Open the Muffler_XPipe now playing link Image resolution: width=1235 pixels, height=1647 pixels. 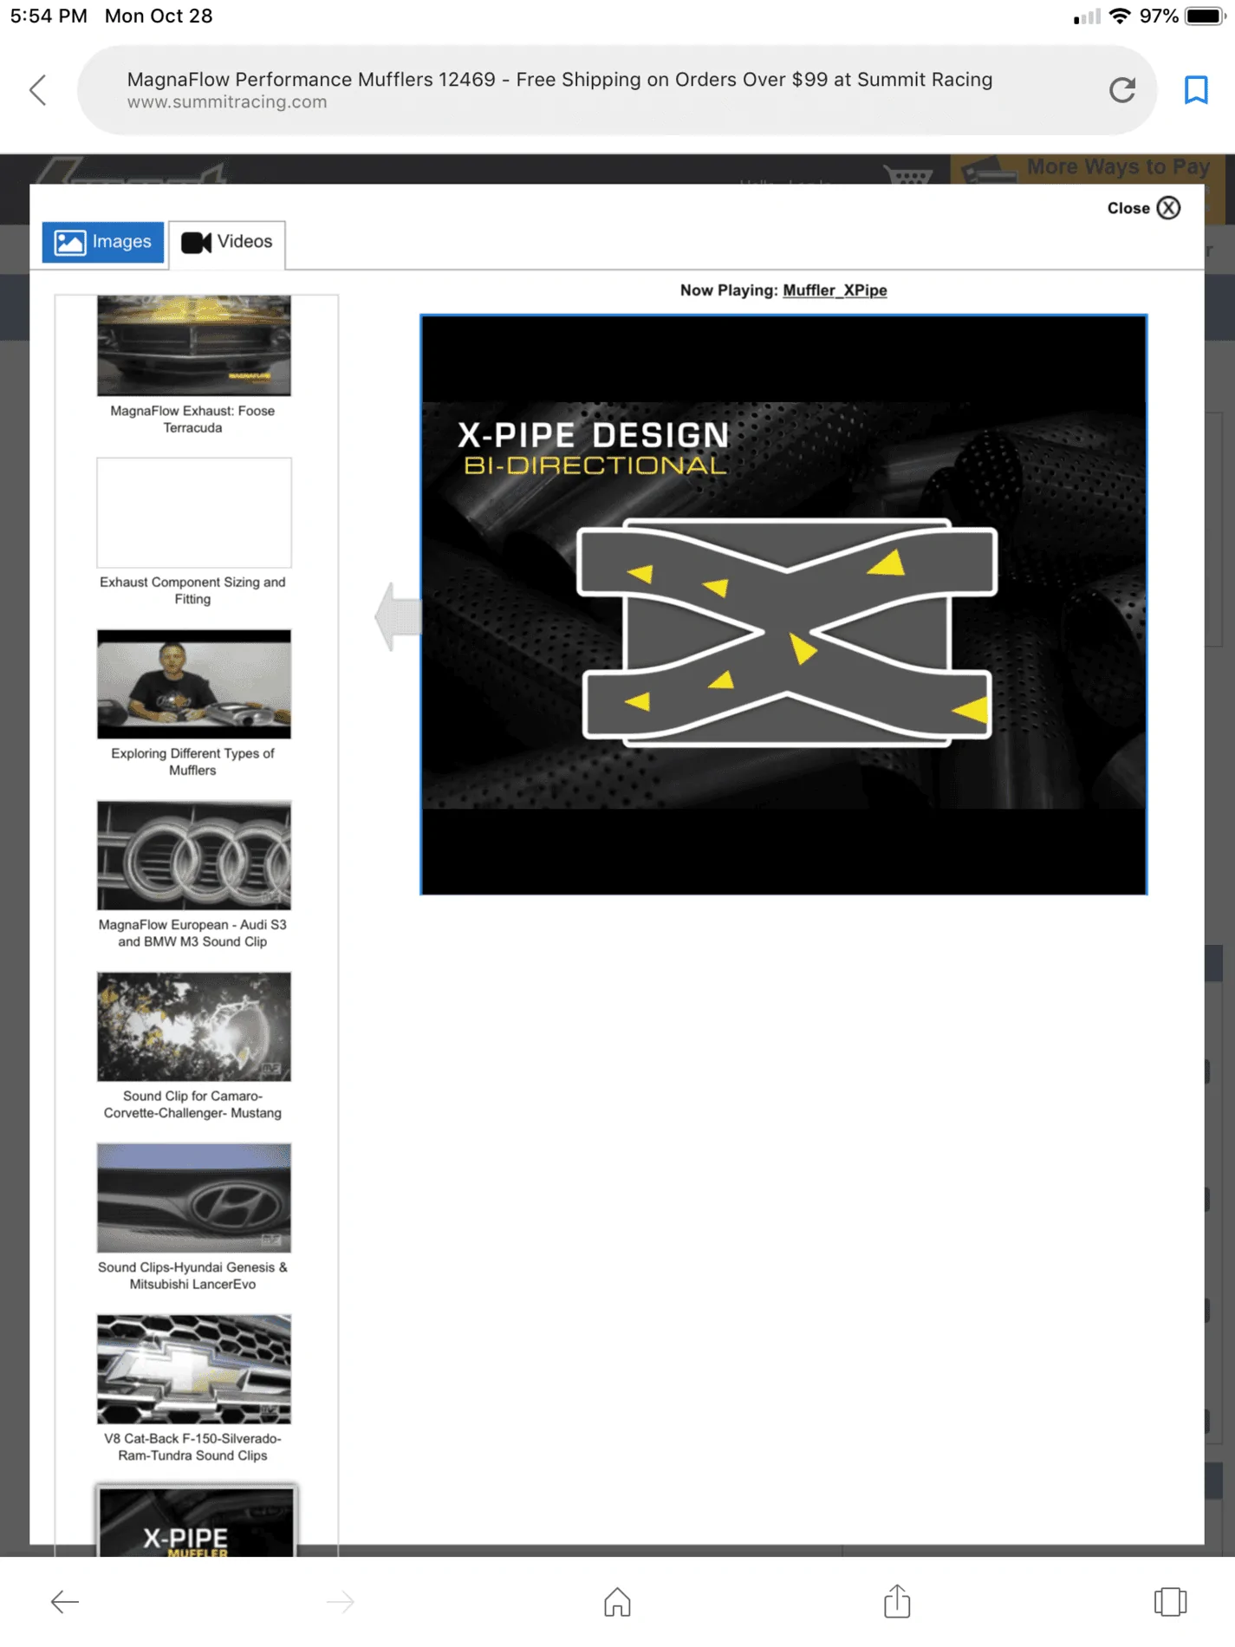coord(835,290)
